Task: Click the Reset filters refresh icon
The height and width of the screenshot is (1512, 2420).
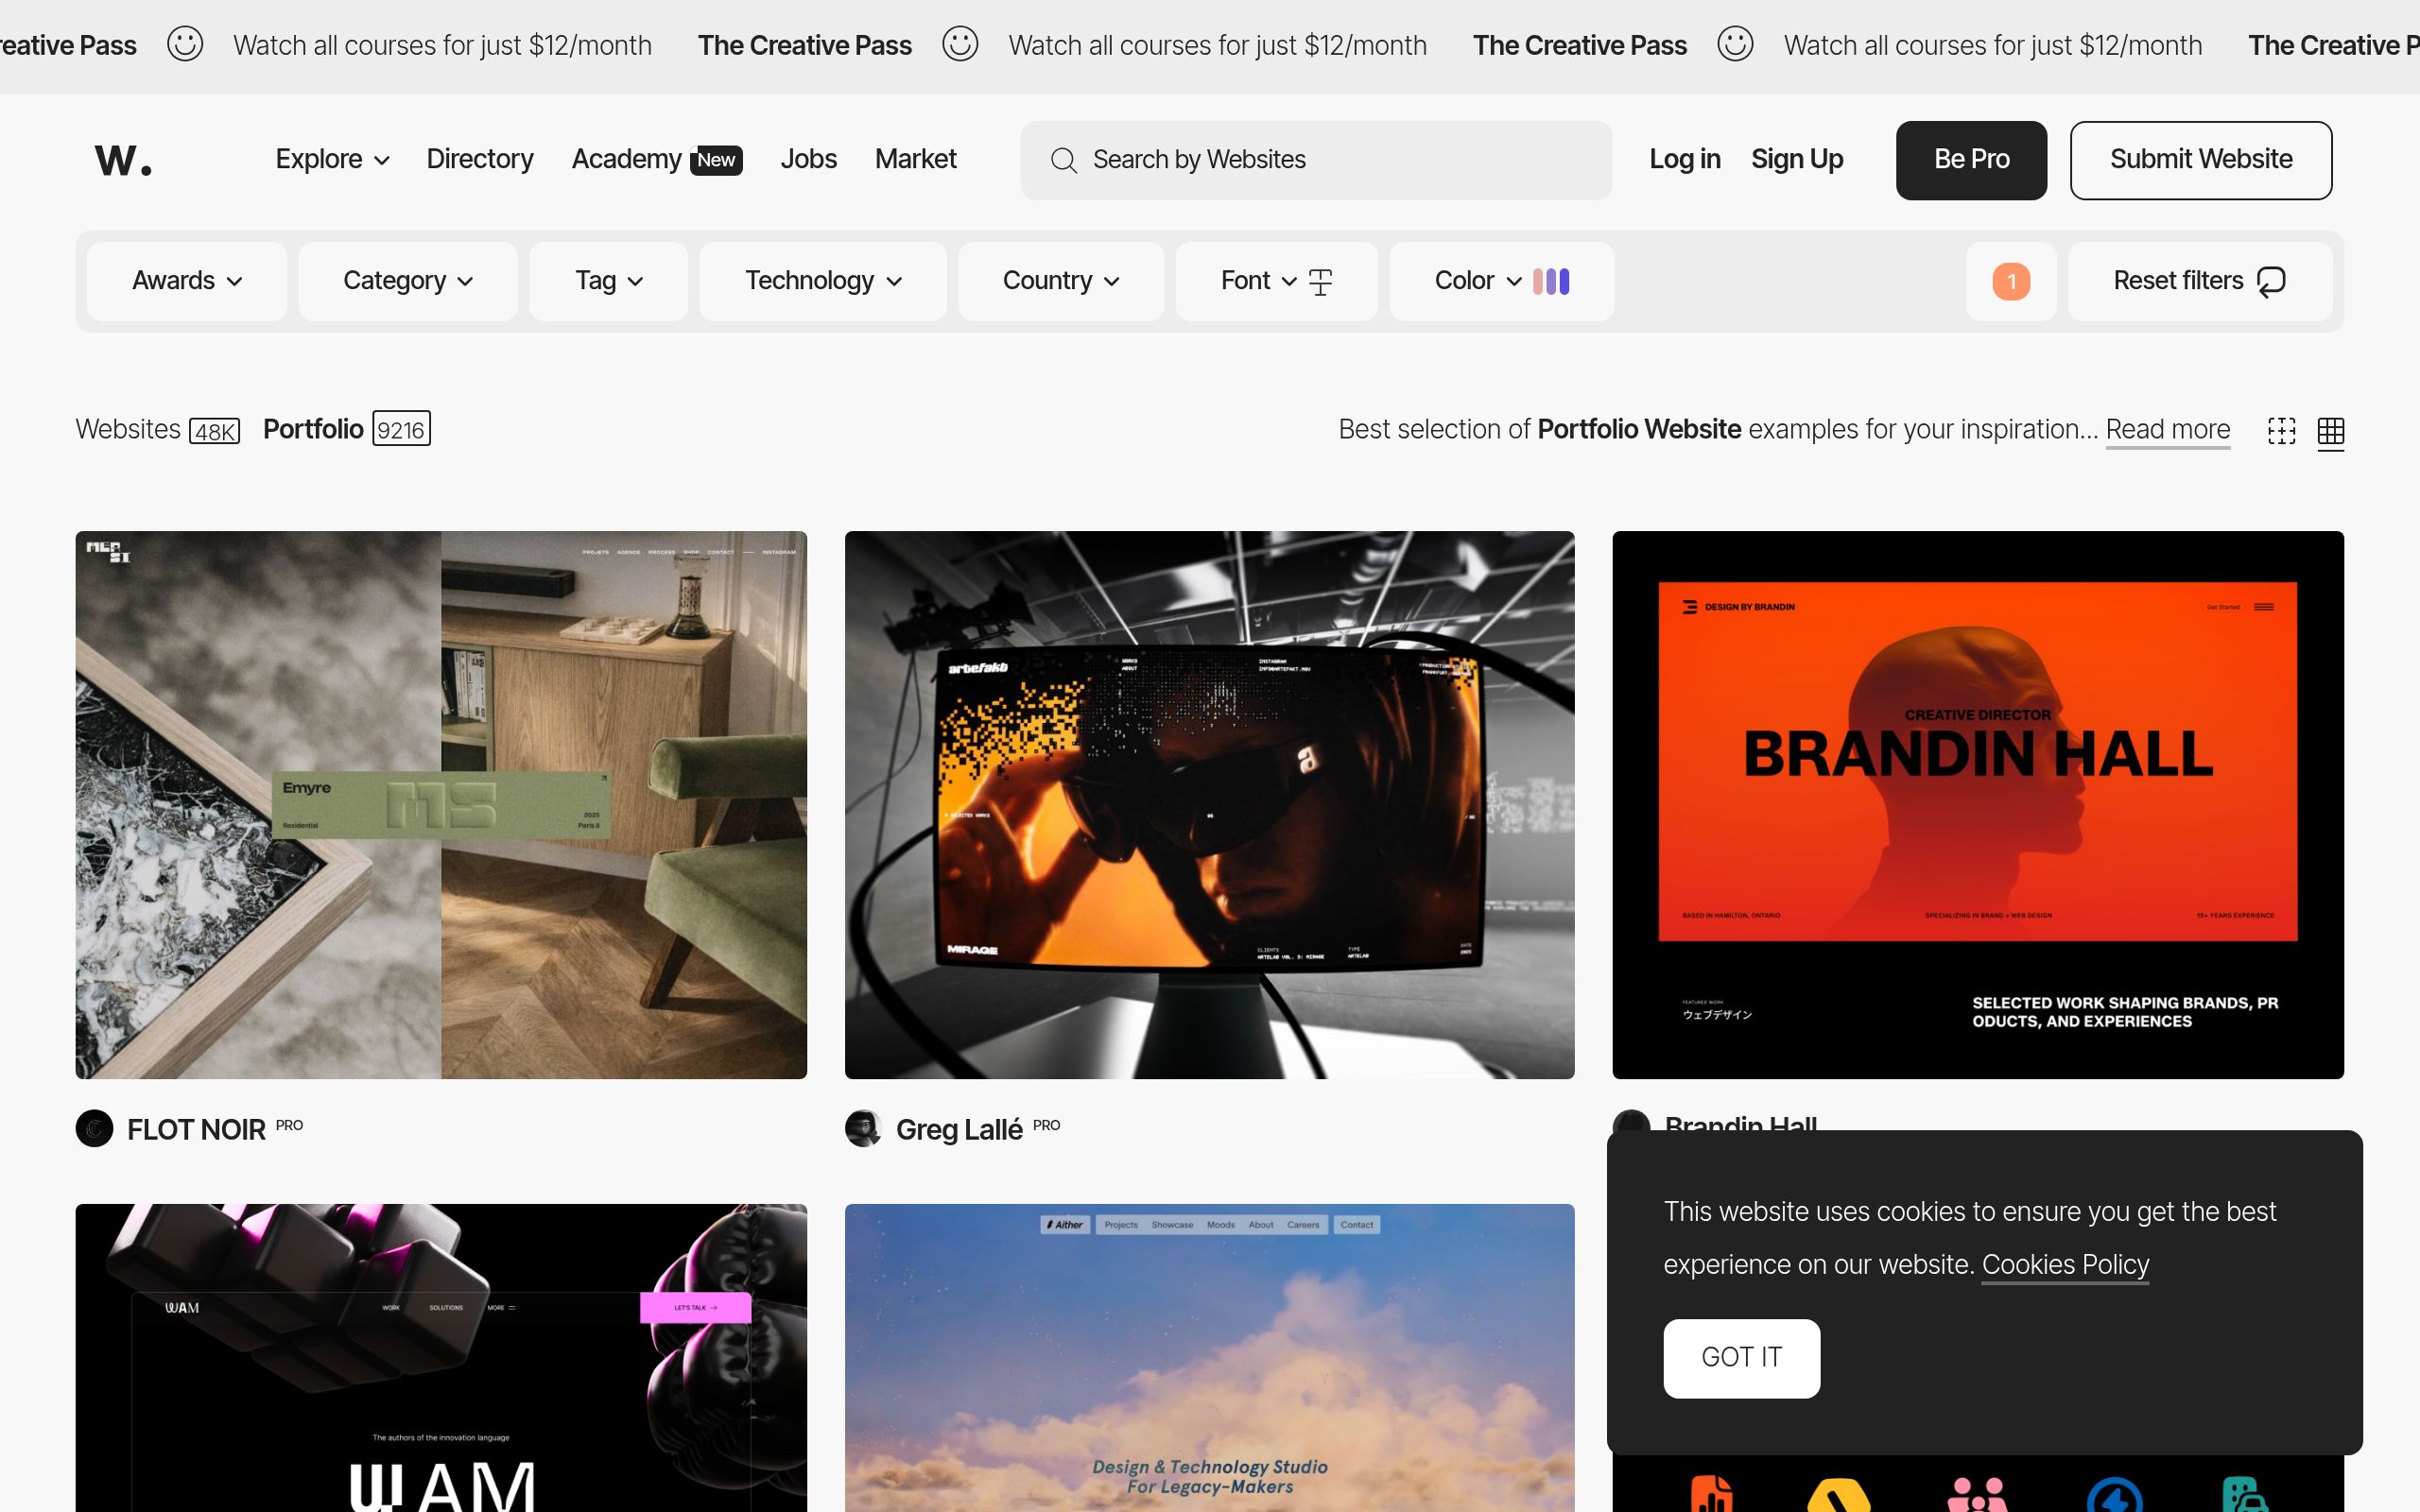Action: coord(2271,281)
